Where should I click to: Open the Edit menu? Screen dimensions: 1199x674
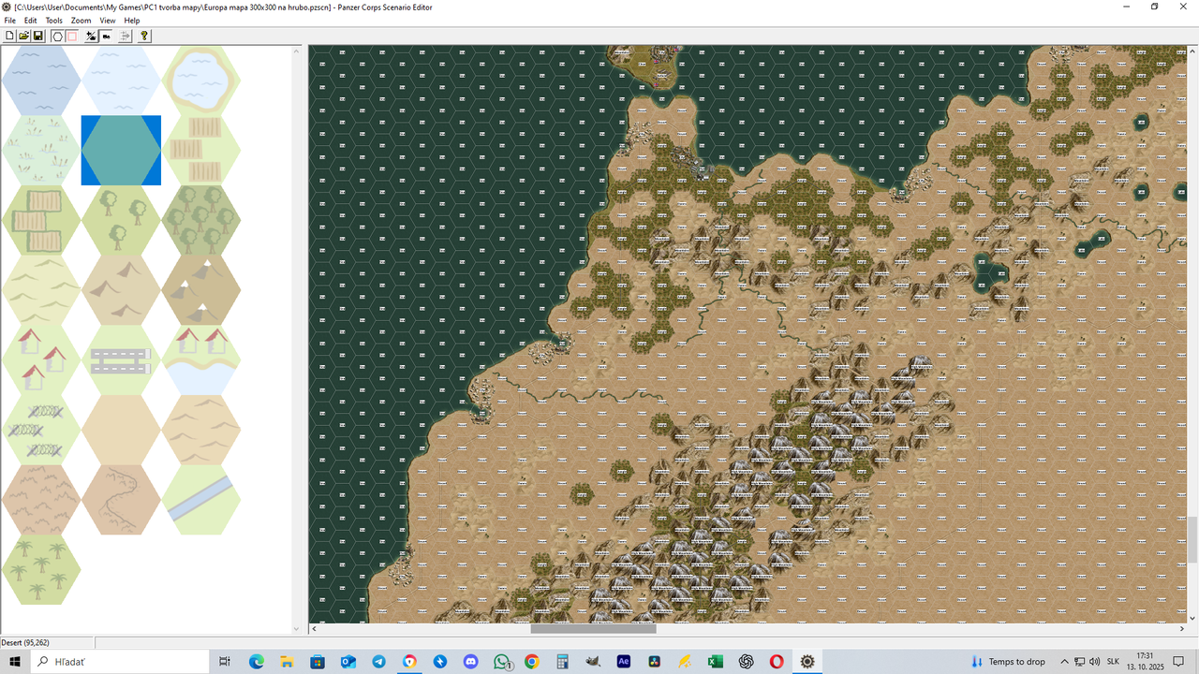click(x=31, y=20)
